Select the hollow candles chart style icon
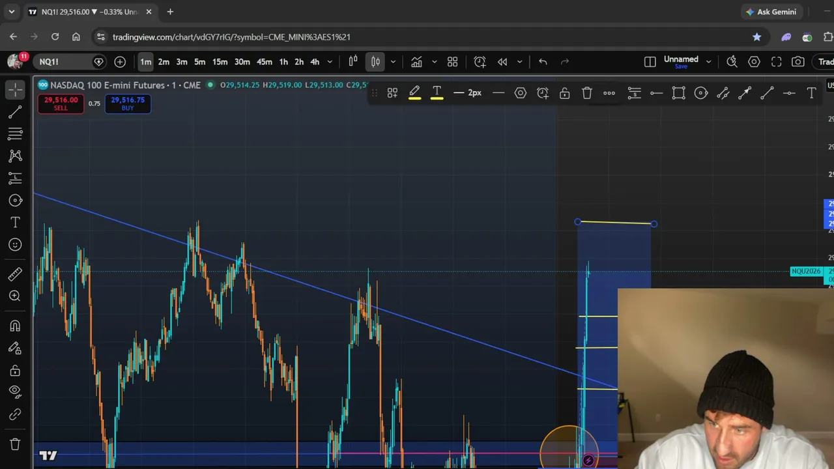 [x=353, y=62]
